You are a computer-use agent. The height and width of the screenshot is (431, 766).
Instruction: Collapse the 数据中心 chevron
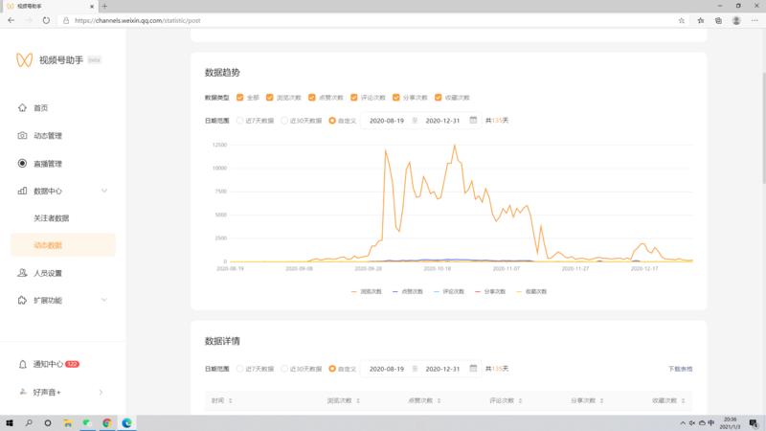(x=104, y=191)
